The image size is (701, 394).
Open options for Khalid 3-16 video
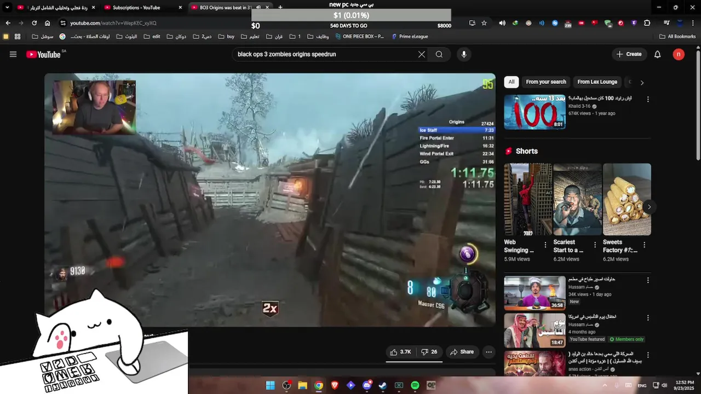pyautogui.click(x=648, y=99)
